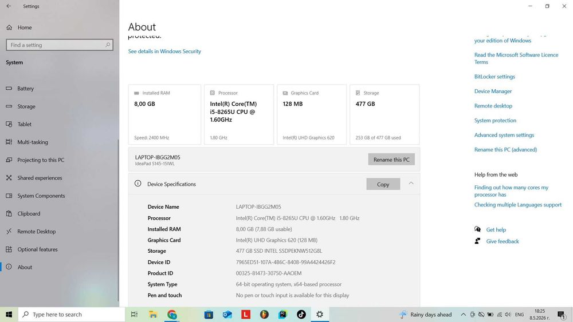
Task: Click the Projecting to this PC icon
Action: 9,160
